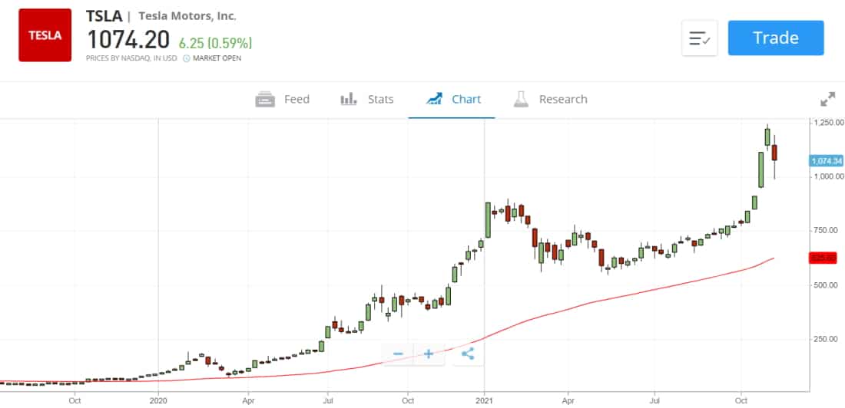This screenshot has height=408, width=845.
Task: Click the 6.25 (0.59%) change value
Action: click(216, 43)
